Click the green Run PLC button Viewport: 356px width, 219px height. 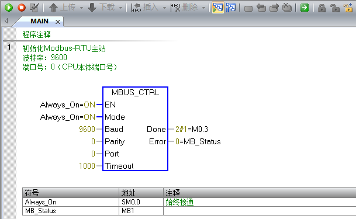tap(9, 8)
